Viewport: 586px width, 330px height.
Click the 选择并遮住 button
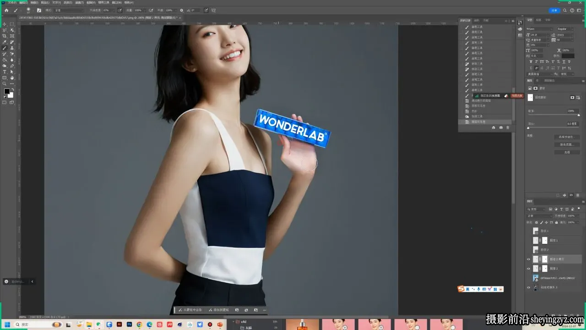pos(567,137)
